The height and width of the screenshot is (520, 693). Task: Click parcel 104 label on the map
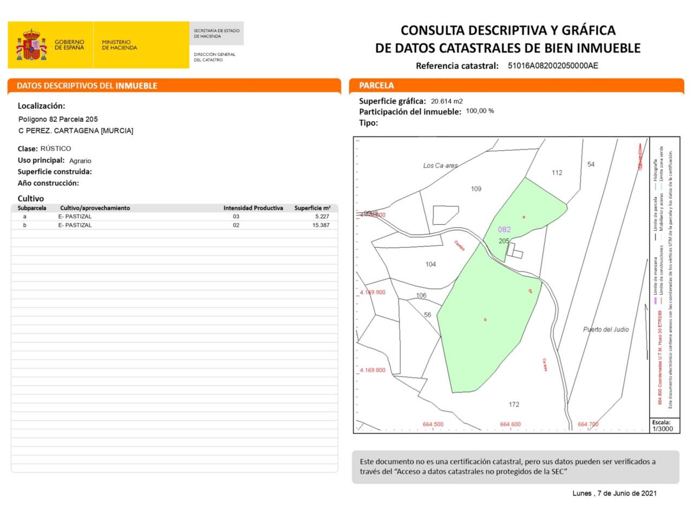pyautogui.click(x=430, y=264)
